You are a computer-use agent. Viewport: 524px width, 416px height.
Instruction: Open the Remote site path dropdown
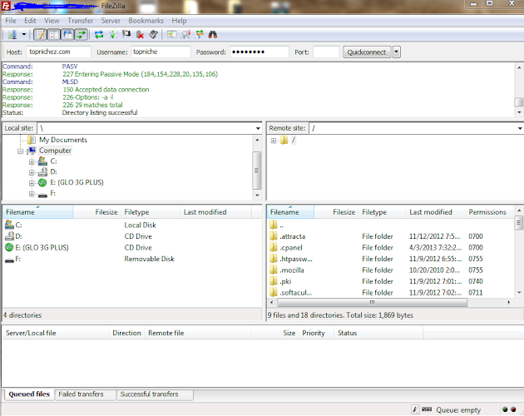(x=520, y=128)
